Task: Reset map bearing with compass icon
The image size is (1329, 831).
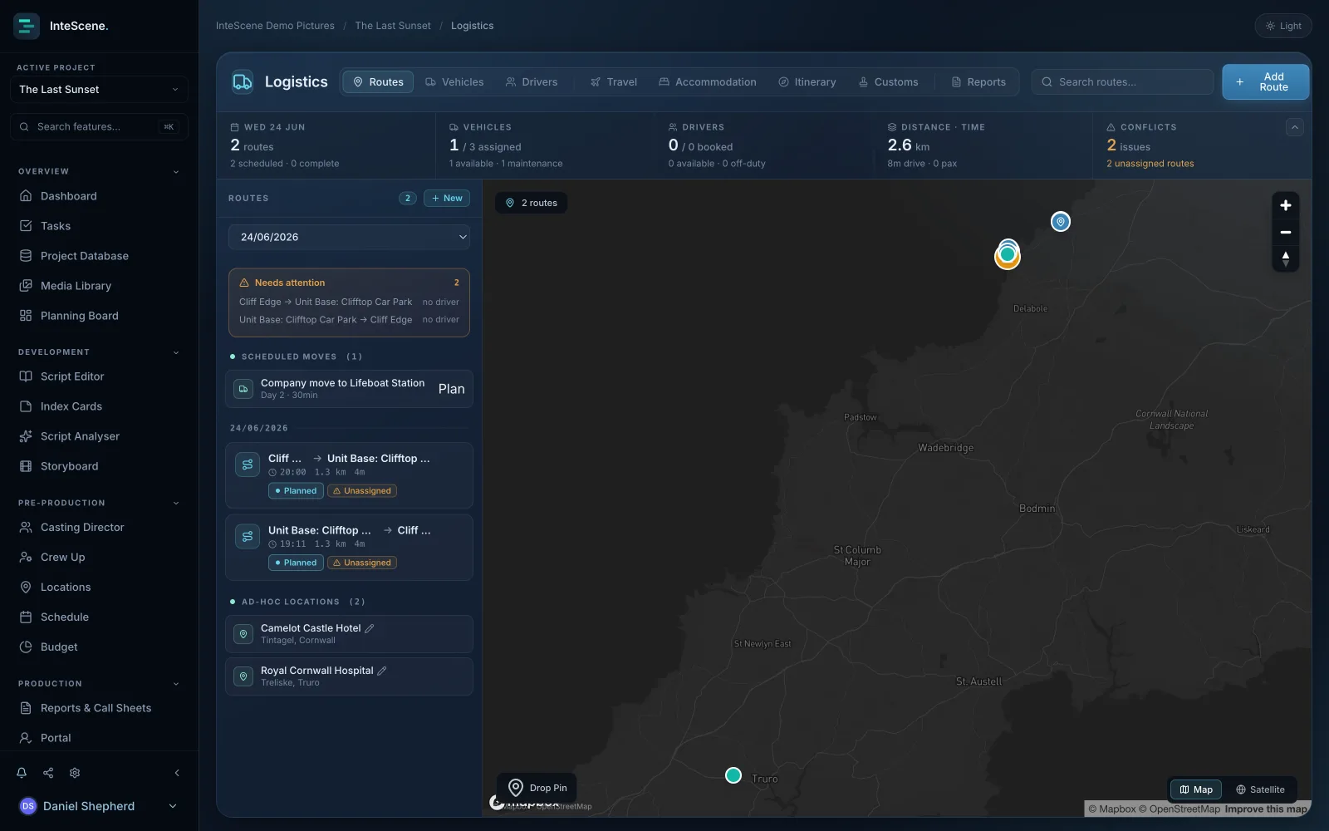Action: (x=1285, y=258)
